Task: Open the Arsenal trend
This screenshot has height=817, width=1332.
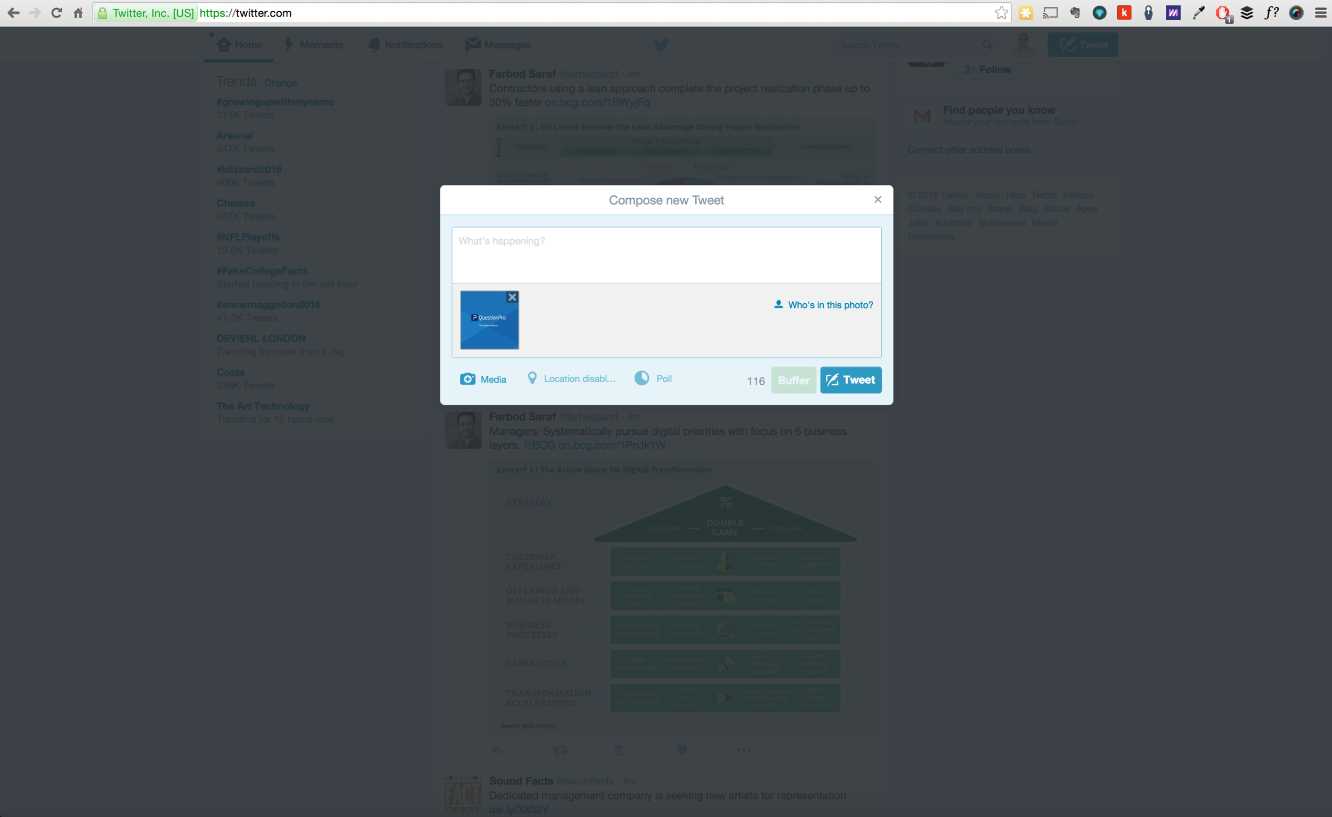Action: (234, 135)
